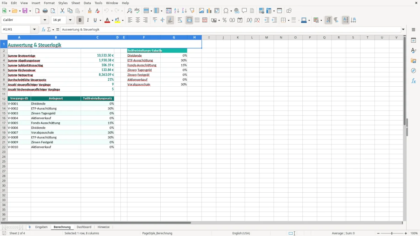The image size is (420, 236).
Task: Open background color dropdown arrow
Action: (x=123, y=20)
